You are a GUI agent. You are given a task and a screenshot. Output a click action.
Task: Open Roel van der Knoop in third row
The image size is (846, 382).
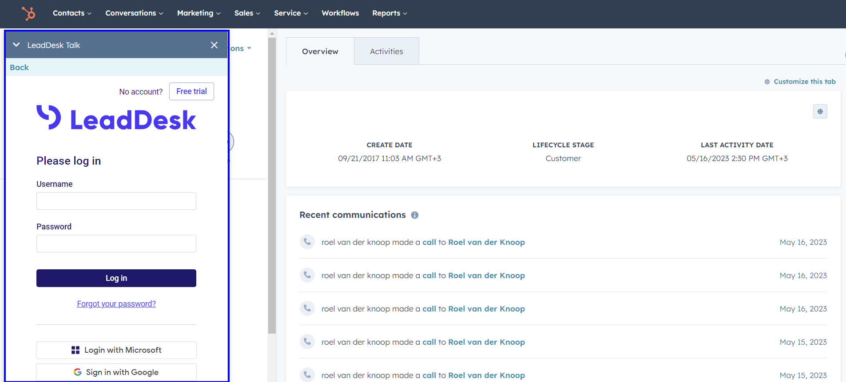tap(487, 309)
